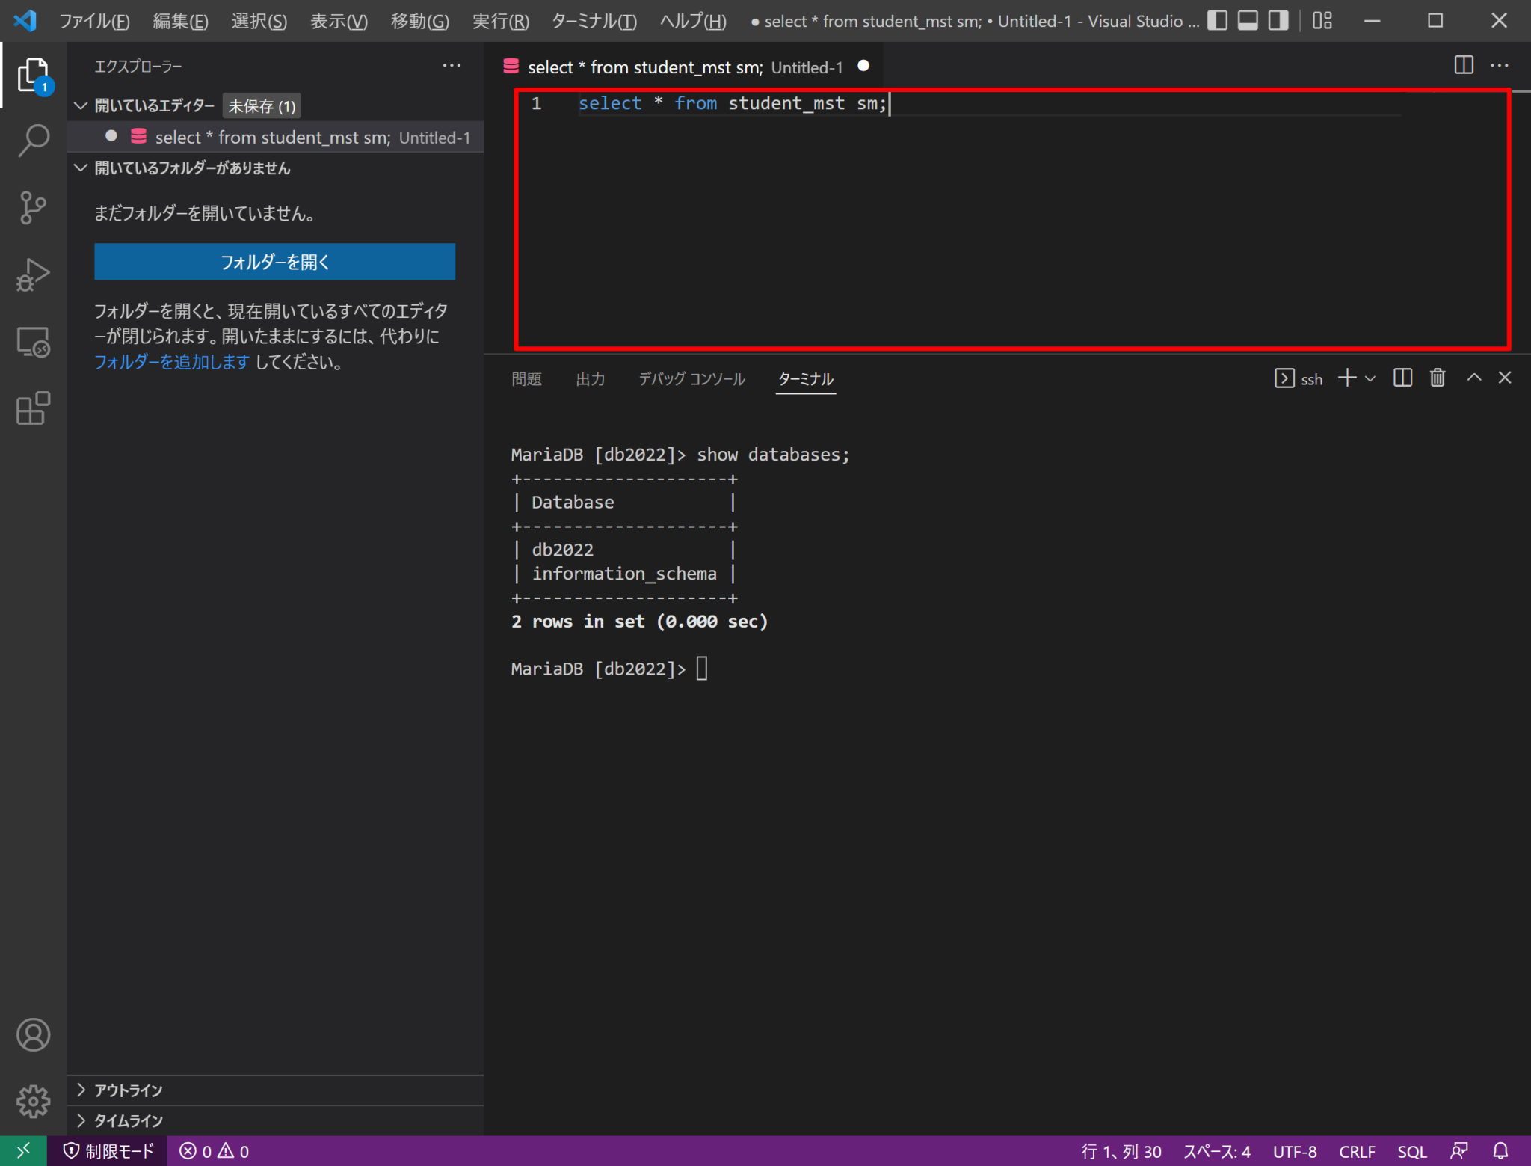The width and height of the screenshot is (1531, 1166).
Task: Open the Search view icon
Action: (x=33, y=140)
